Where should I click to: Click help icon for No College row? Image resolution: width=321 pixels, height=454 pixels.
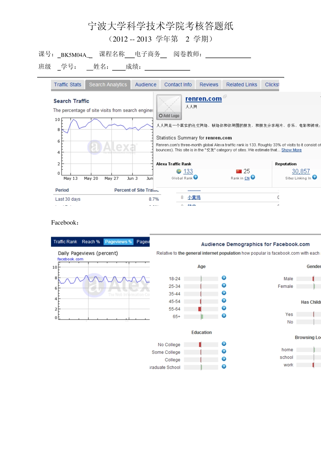click(x=224, y=344)
